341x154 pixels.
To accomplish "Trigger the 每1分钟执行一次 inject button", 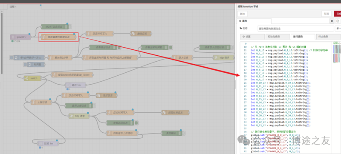I will pyautogui.click(x=12, y=57).
